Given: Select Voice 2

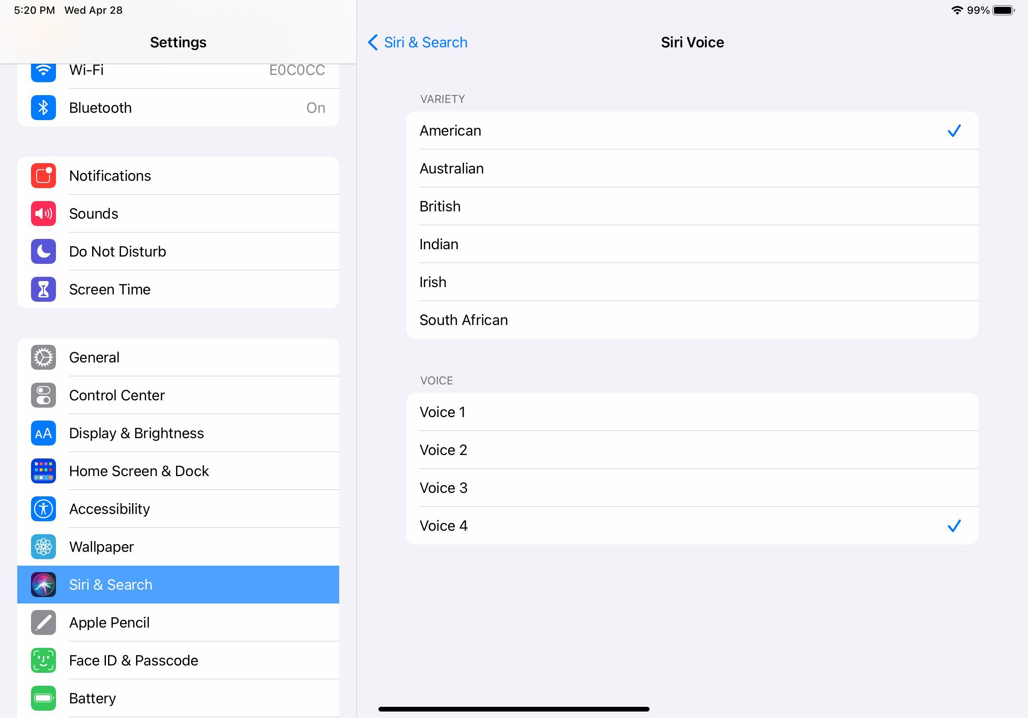Looking at the screenshot, I should (x=692, y=450).
